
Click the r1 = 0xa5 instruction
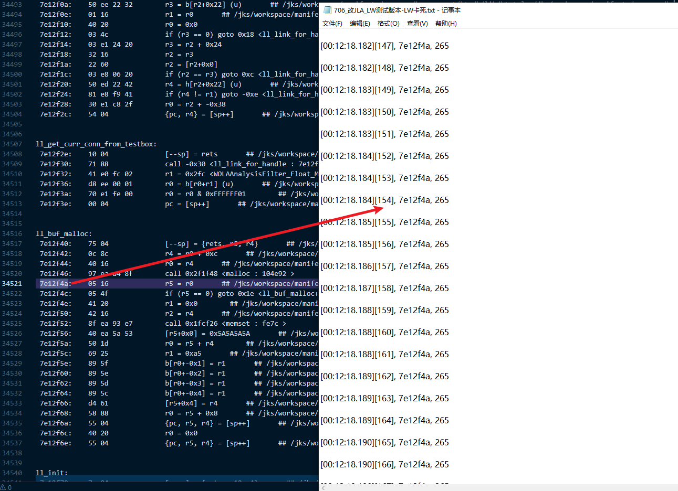[183, 353]
